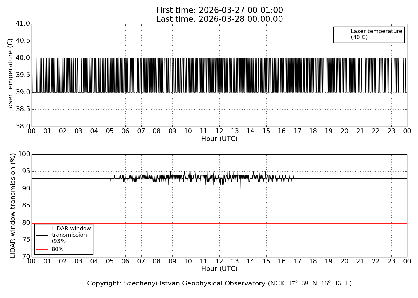This screenshot has width=418, height=298.
Task: Click "Hour (UTC)" label under the bottom plot
Action: pos(219,269)
